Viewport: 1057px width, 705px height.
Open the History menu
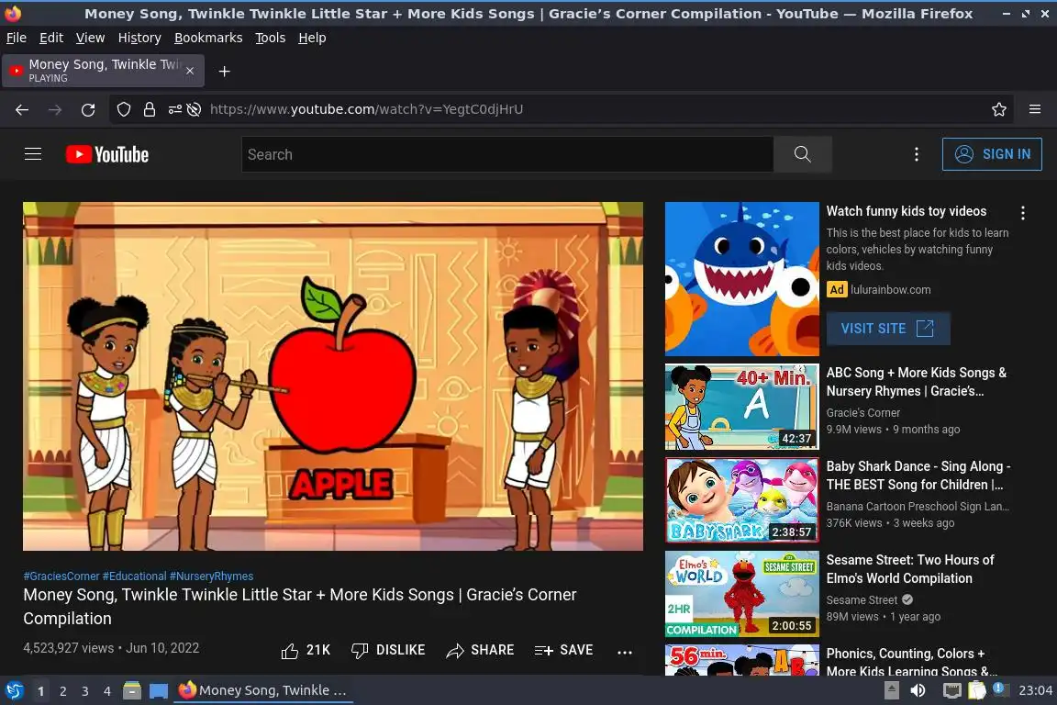(139, 38)
